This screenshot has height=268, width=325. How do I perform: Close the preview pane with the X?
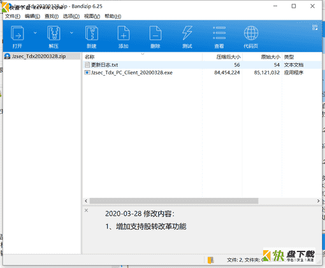[x=86, y=210]
